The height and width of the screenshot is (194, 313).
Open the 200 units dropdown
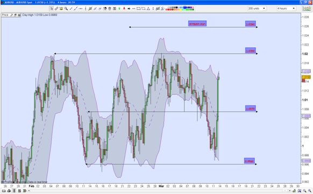point(257,9)
